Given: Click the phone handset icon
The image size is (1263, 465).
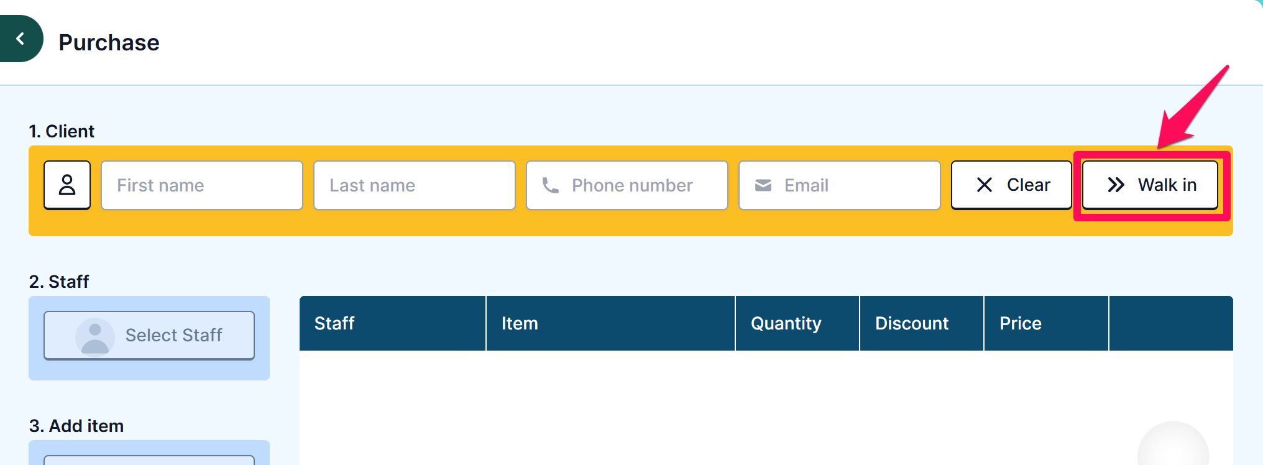Looking at the screenshot, I should (x=551, y=185).
